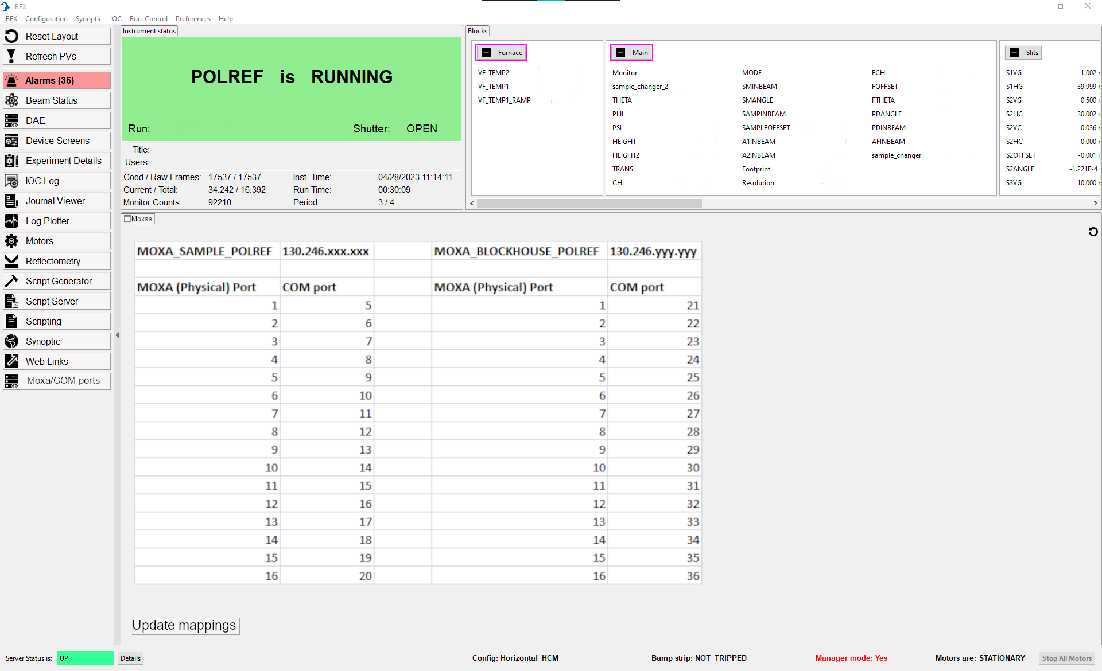Toggle the Main block group checkbox

coord(620,52)
